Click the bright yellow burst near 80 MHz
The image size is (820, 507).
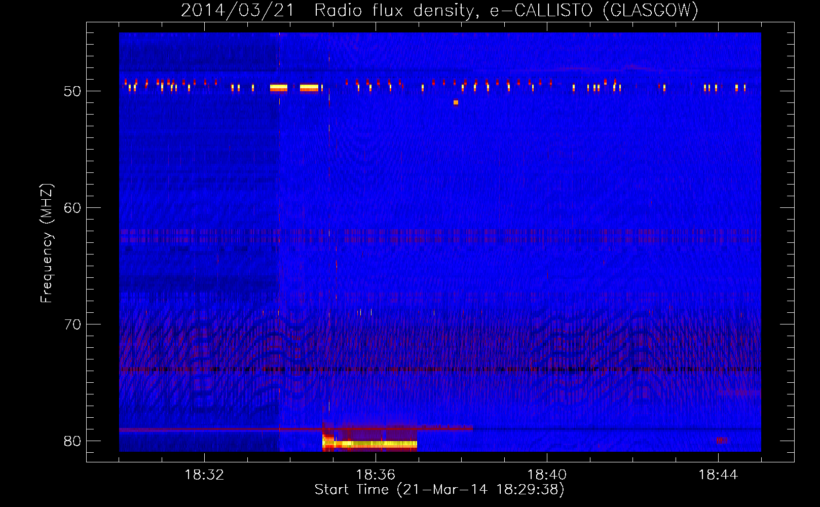coord(370,444)
